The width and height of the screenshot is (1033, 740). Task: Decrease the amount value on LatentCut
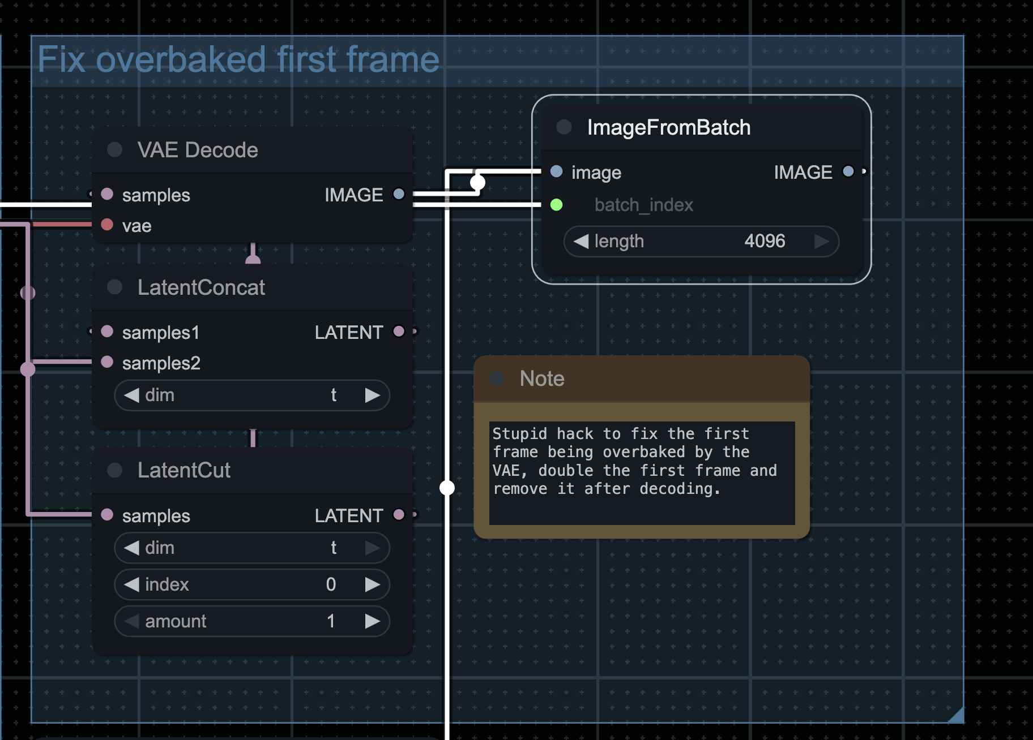coord(131,621)
